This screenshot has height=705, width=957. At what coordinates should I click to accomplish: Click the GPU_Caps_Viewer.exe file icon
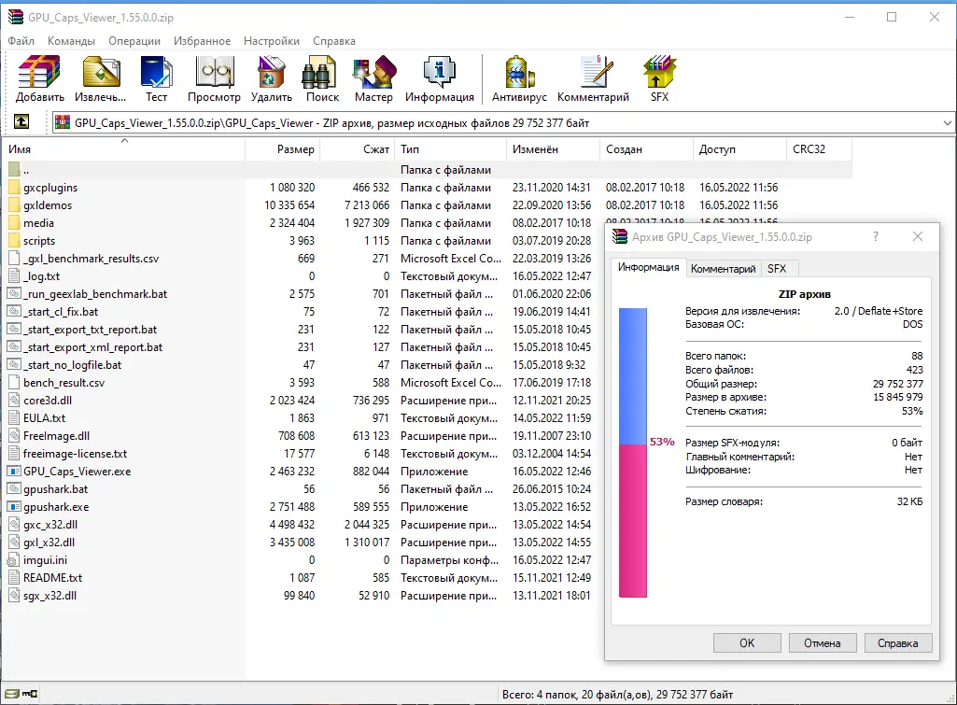(14, 472)
